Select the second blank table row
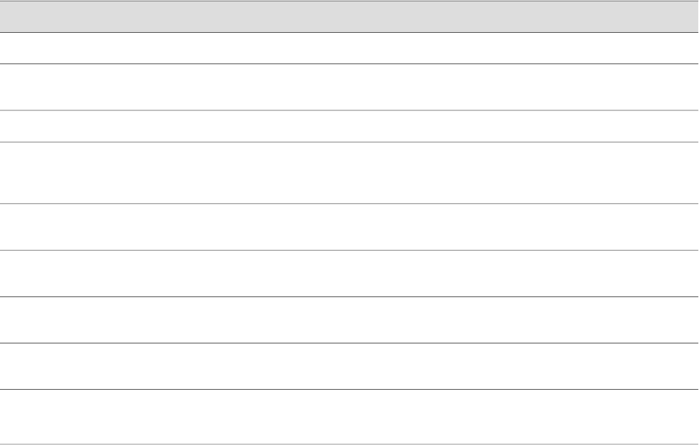Screen dimensions: 699x445 pos(349,87)
